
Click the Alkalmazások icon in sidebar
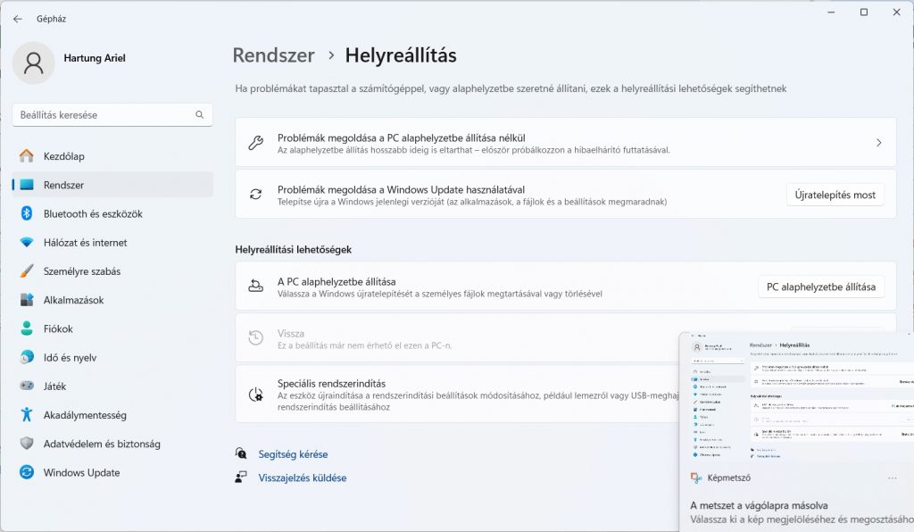tap(27, 301)
